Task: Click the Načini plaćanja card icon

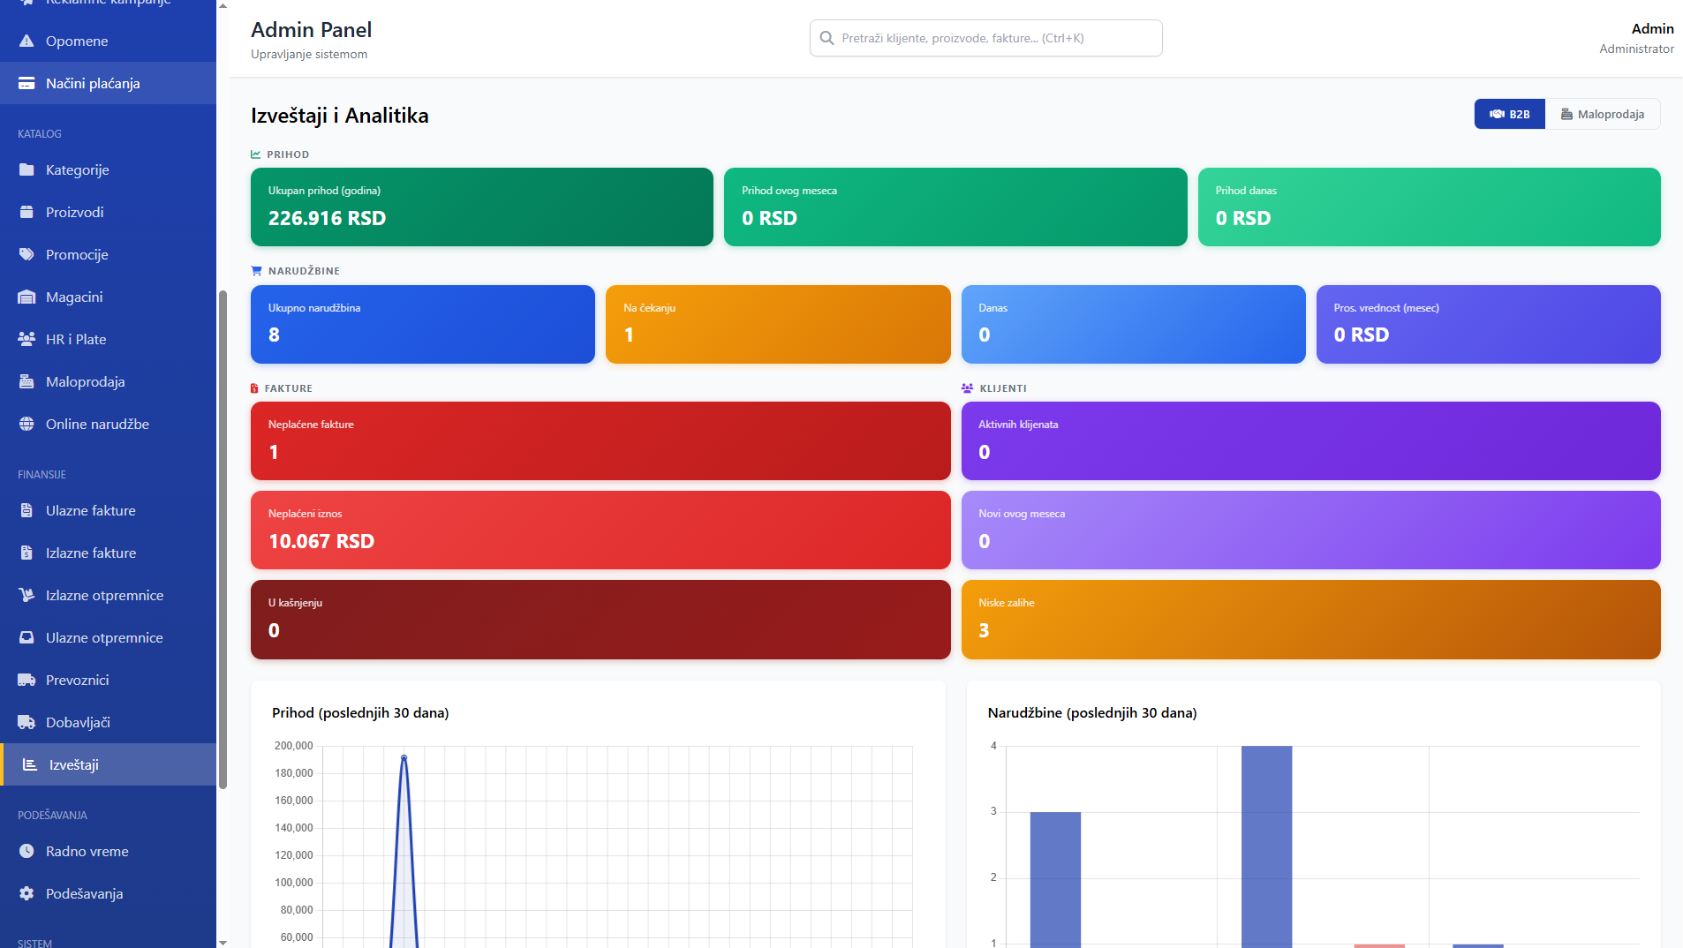Action: [26, 83]
